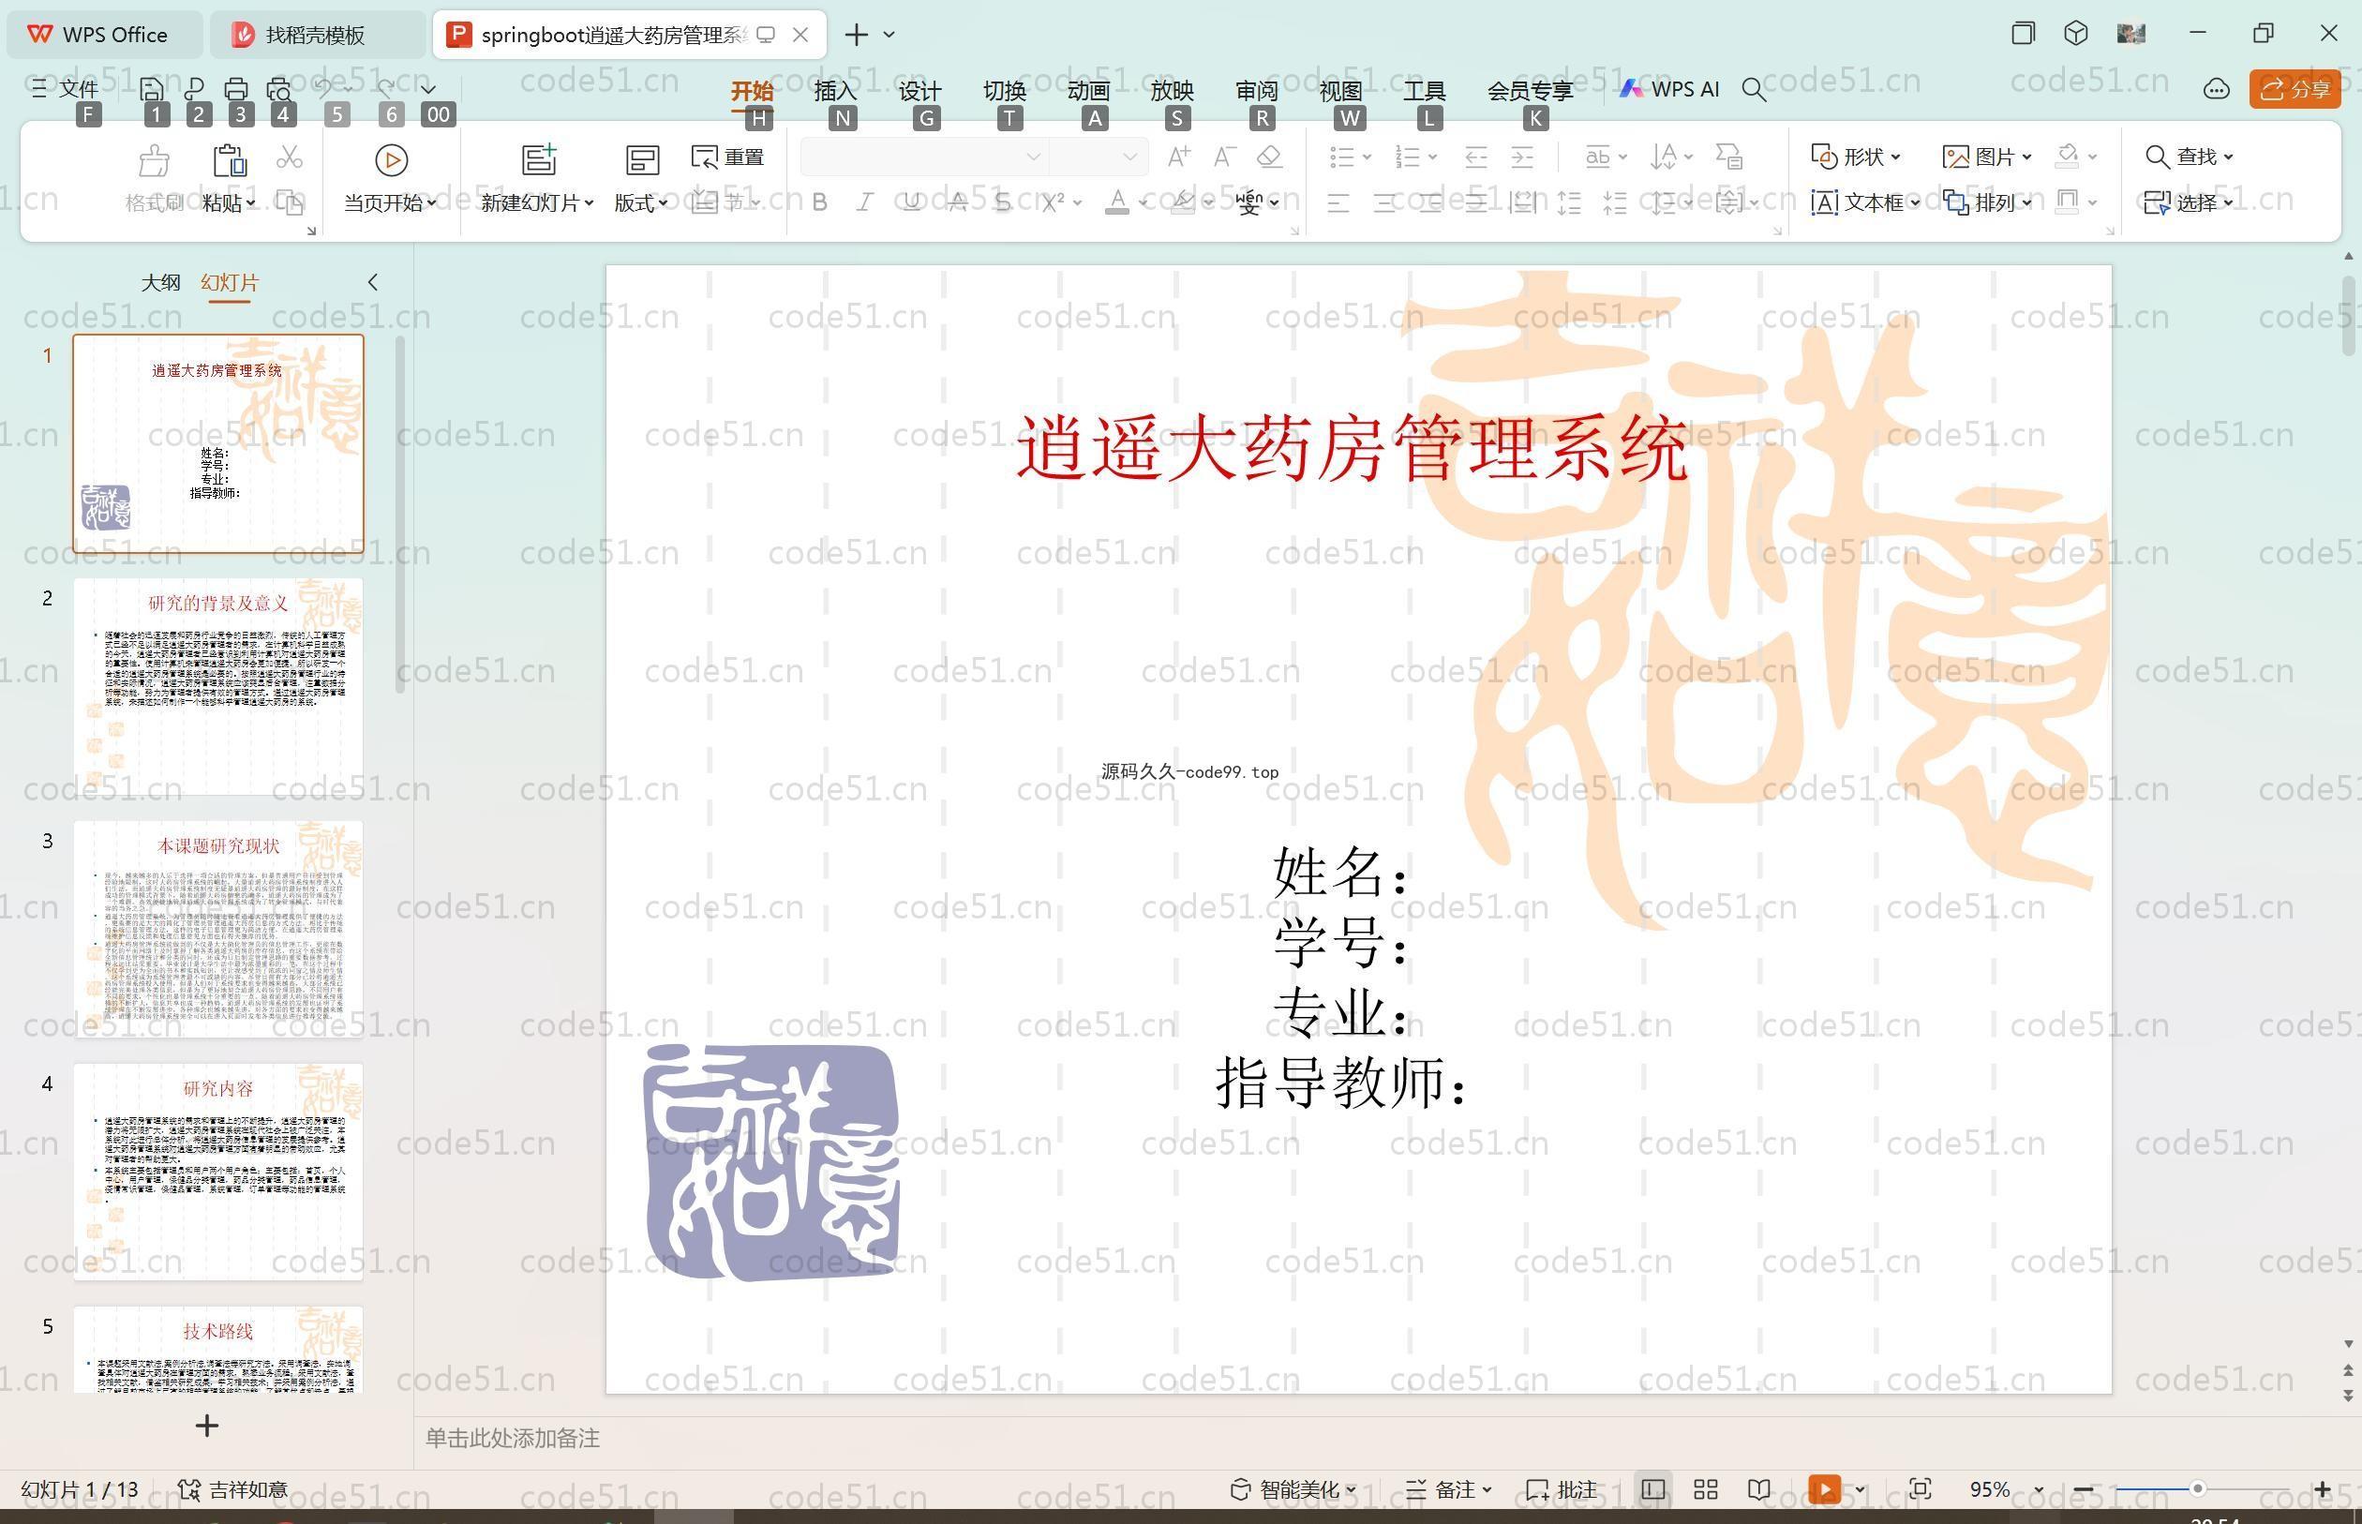The height and width of the screenshot is (1524, 2362).
Task: Switch to Slide Sorter view icon
Action: (1706, 1489)
